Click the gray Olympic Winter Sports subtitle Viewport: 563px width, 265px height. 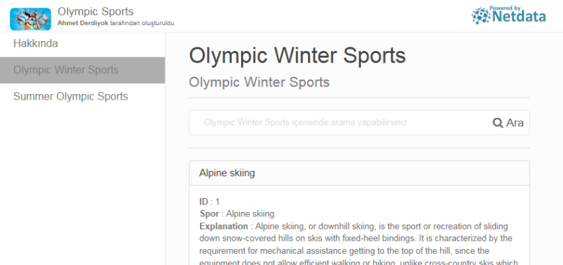pyautogui.click(x=259, y=82)
